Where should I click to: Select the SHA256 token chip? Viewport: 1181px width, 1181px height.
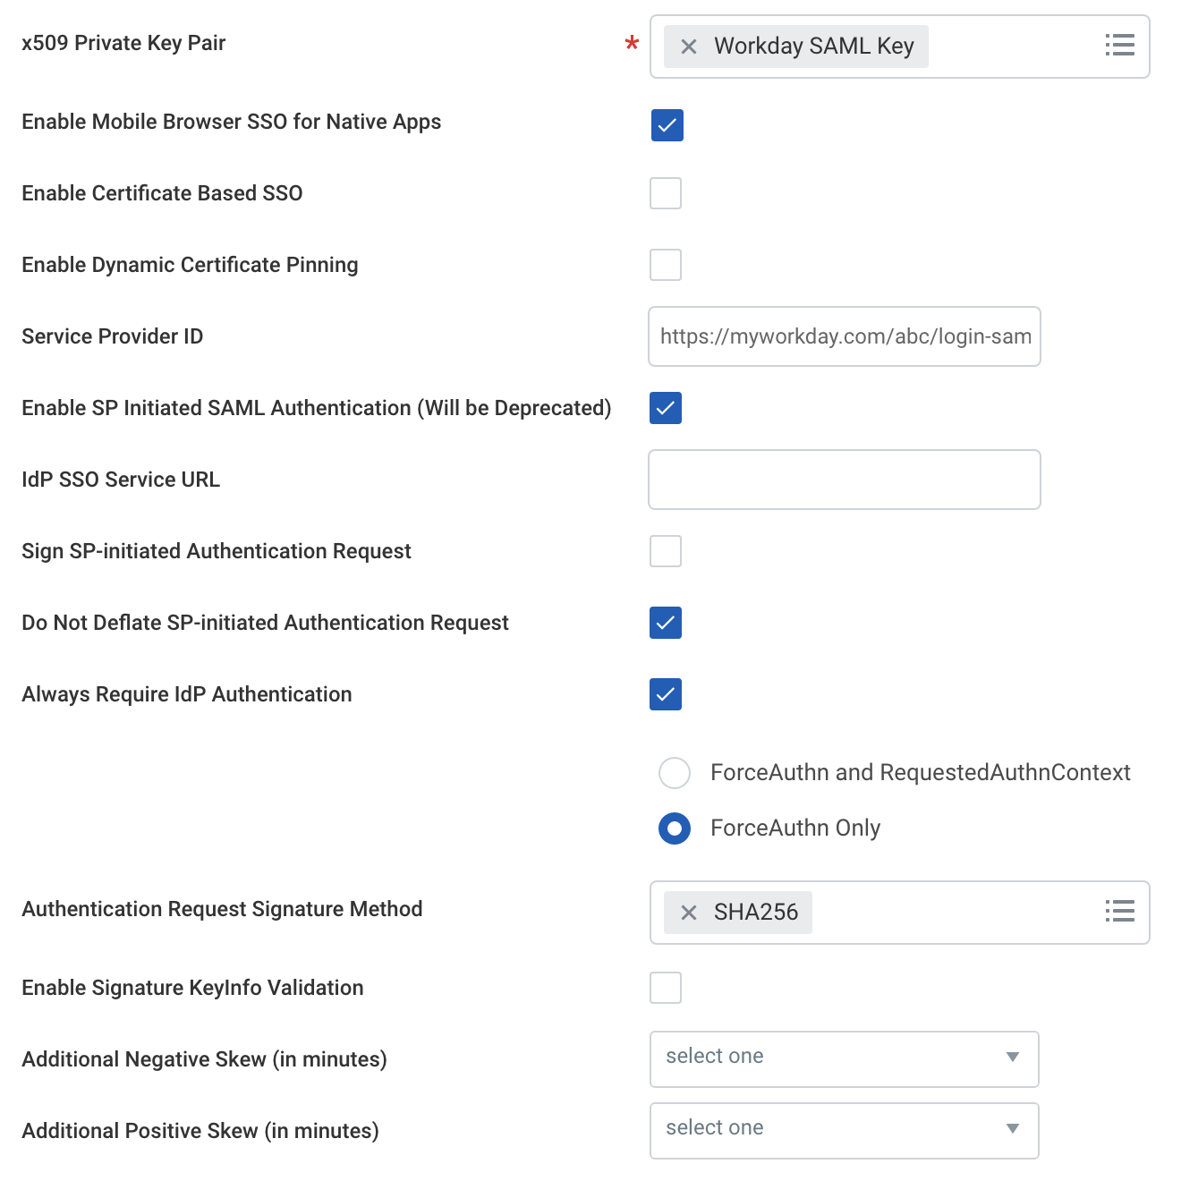pos(759,913)
